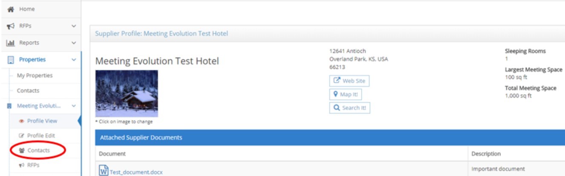Screen dimensions: 565x176
Task: Collapse the Meeting Evoluti... submenu chevron
Action: point(74,105)
